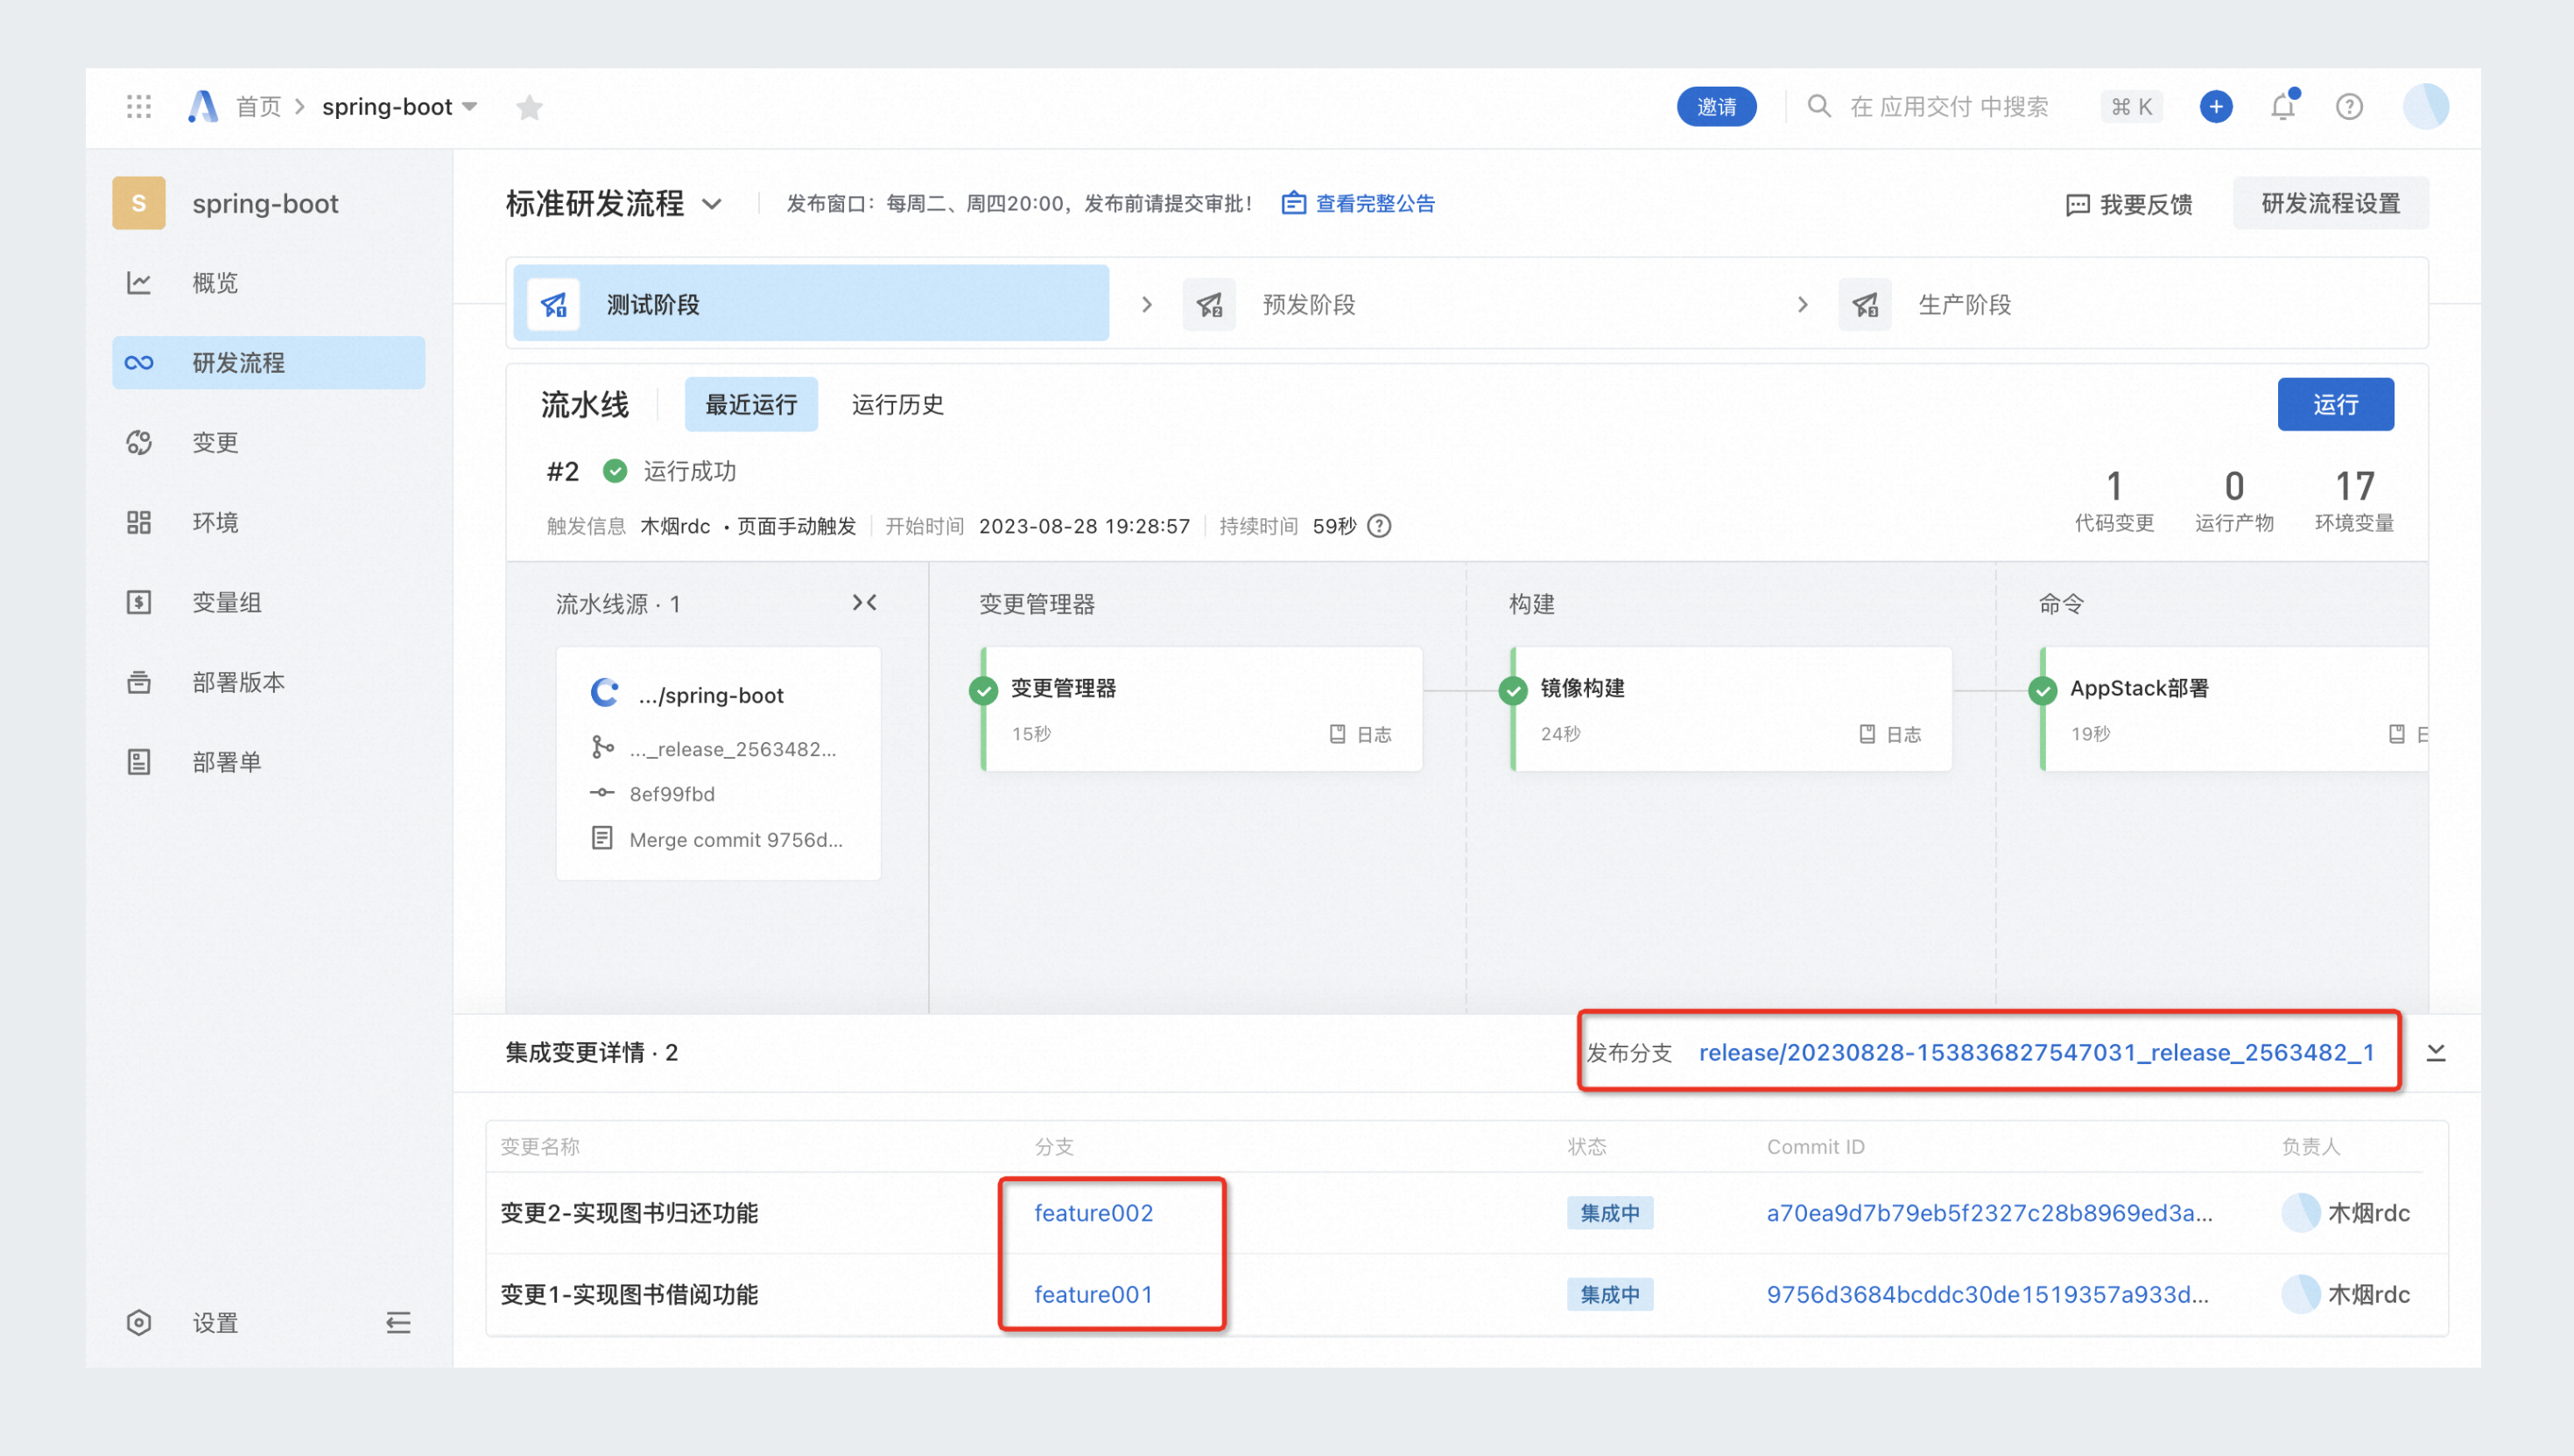Go to 首页 breadcrumb
This screenshot has width=2574, height=1456.
point(258,107)
